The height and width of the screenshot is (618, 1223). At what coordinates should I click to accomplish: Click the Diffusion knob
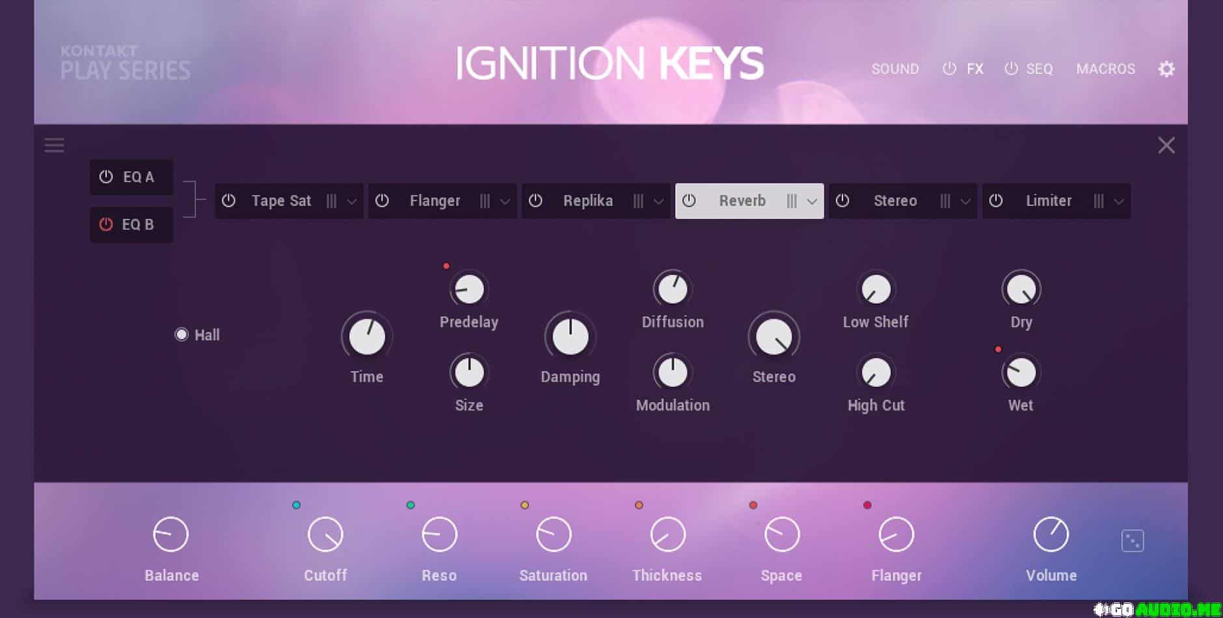pos(673,289)
